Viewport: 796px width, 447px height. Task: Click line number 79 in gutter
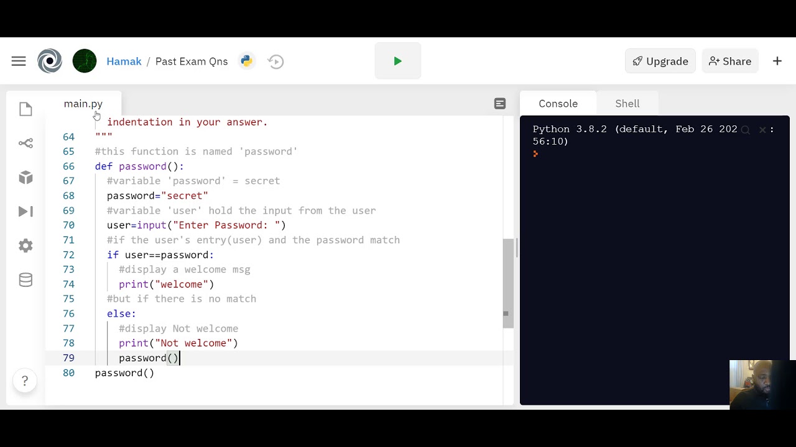point(68,358)
